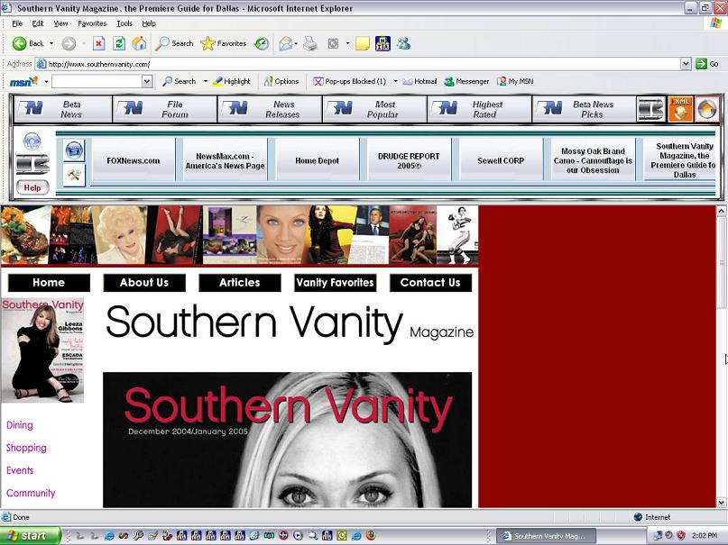The image size is (728, 545).
Task: Click the blue globe icon above Help
Action: point(32,141)
